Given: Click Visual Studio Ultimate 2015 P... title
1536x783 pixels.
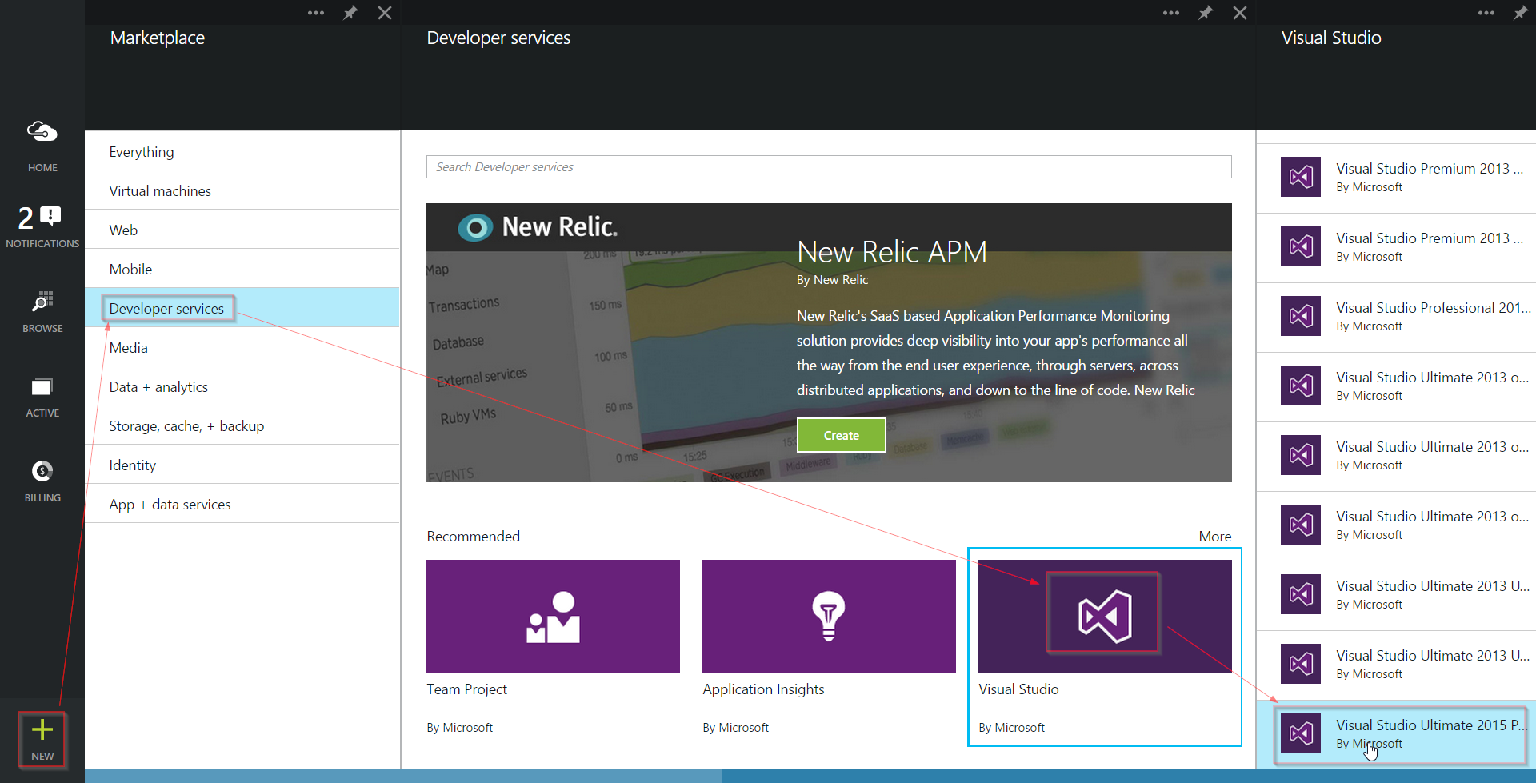Looking at the screenshot, I should (1432, 725).
